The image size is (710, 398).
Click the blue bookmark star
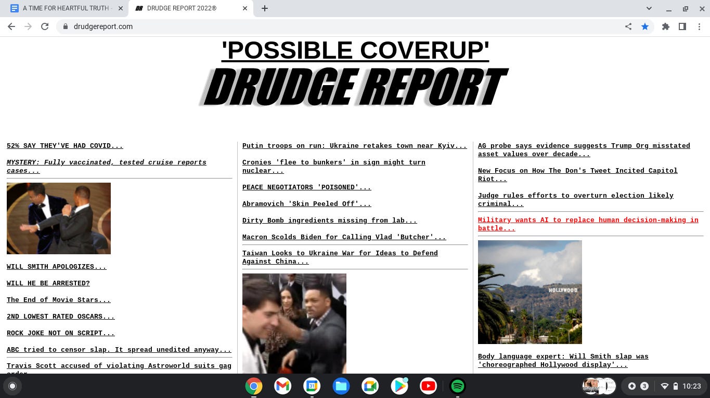[x=645, y=26]
